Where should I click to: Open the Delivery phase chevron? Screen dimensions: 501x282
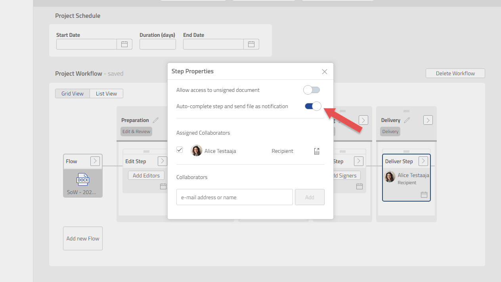click(x=428, y=120)
